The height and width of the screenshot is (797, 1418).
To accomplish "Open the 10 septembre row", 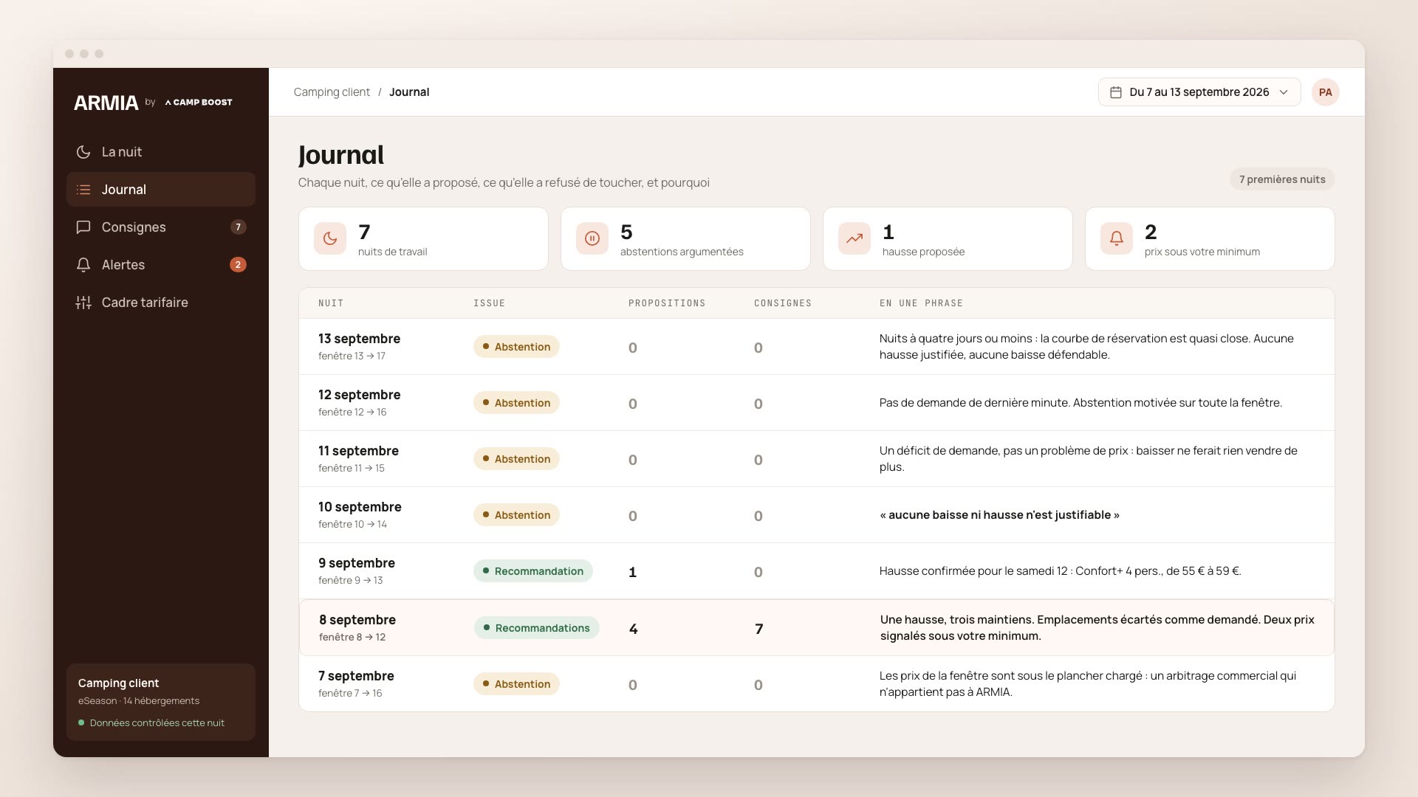I will pos(816,515).
